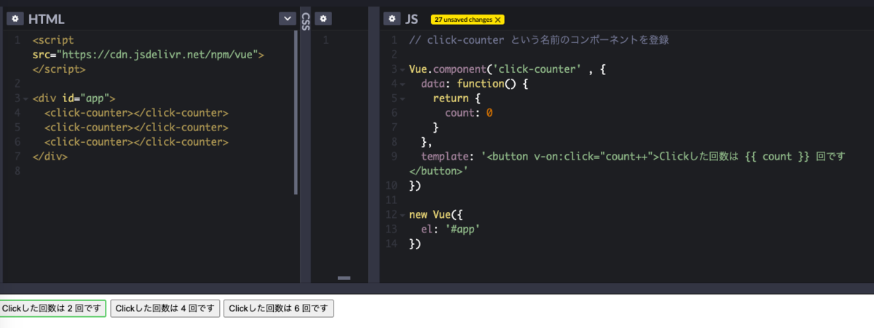Click the click-counter tag on HTML line 4
Image resolution: width=874 pixels, height=328 pixels.
pos(136,113)
